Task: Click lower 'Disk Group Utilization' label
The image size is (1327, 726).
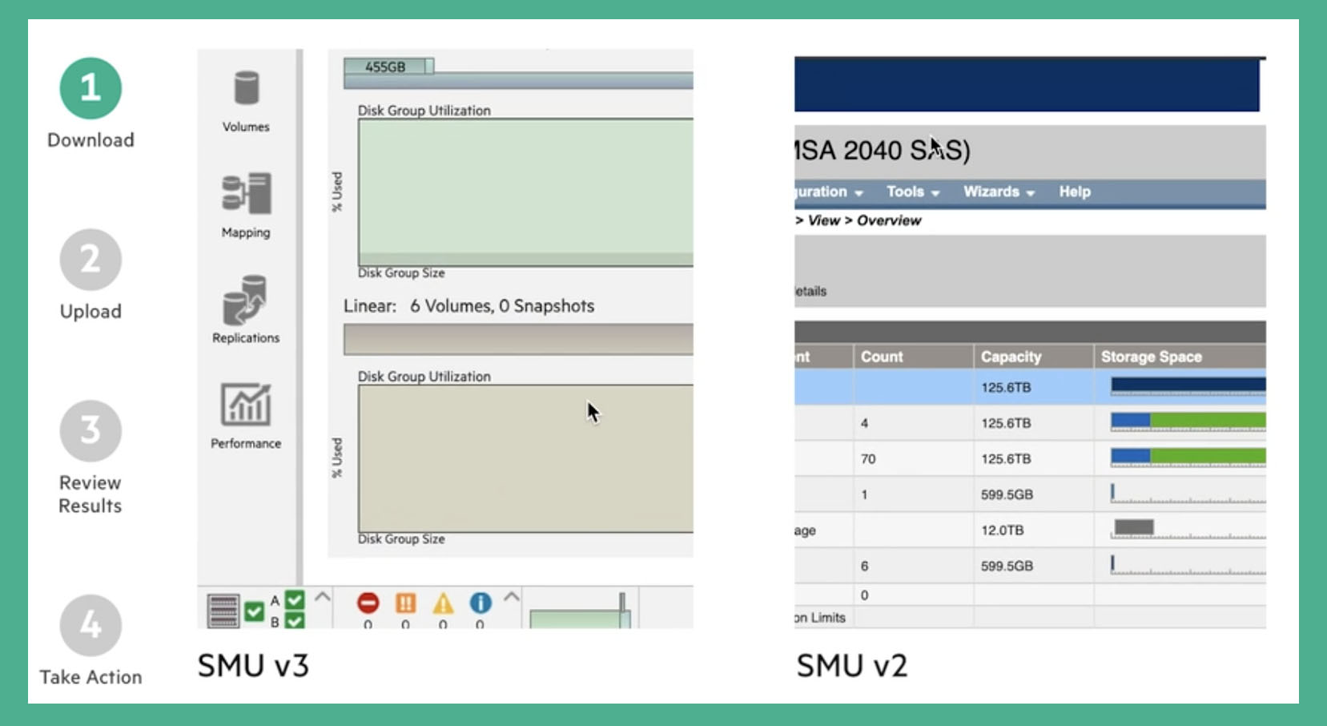Action: point(424,377)
